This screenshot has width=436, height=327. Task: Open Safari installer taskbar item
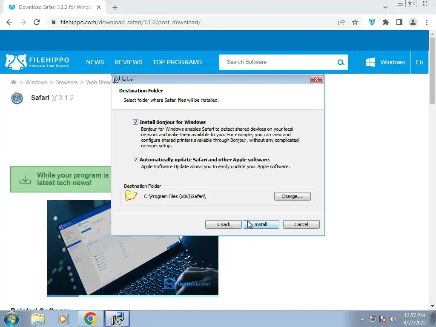point(117,318)
